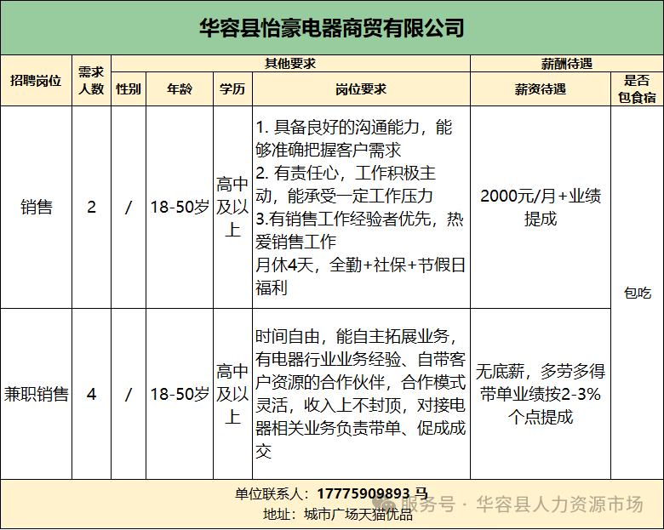
Task: Click the contact phone 17775909893
Action: 363,493
